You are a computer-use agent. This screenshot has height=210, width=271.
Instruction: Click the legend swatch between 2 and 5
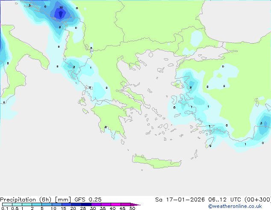[37, 204]
